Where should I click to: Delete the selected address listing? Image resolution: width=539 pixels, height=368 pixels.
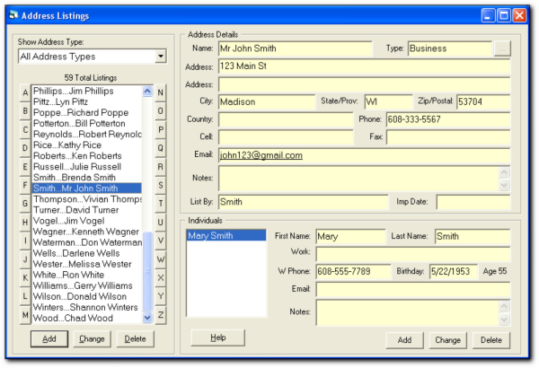click(135, 338)
